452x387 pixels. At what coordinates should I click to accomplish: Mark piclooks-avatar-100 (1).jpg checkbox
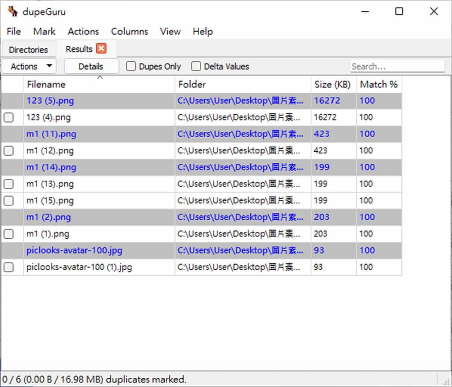[x=8, y=267]
